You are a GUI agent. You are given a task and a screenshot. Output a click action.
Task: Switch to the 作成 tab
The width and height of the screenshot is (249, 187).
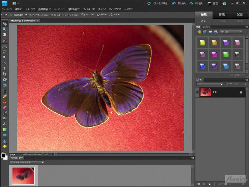click(222, 15)
